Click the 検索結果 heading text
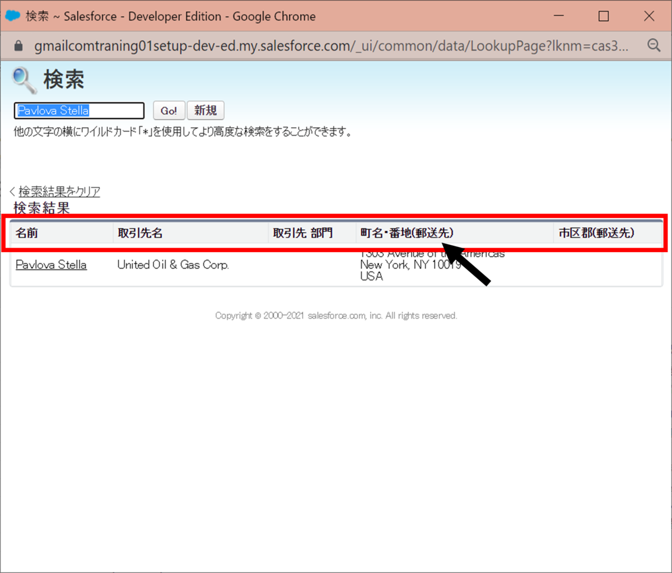The height and width of the screenshot is (573, 672). [x=41, y=208]
